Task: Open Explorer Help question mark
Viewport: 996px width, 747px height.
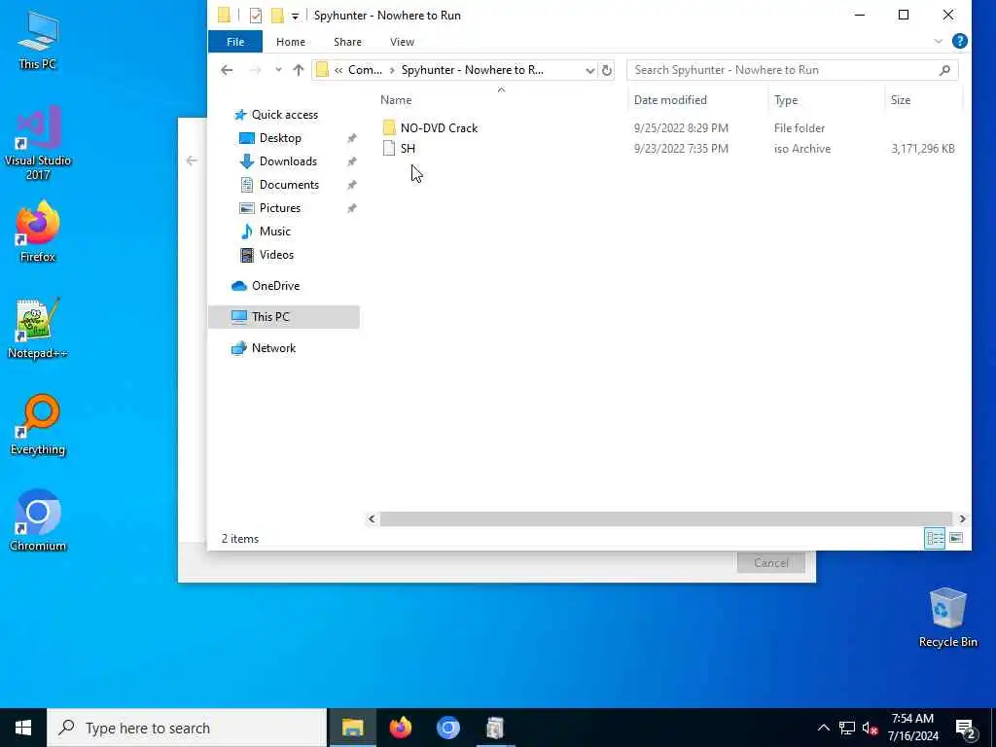Action: coord(960,41)
